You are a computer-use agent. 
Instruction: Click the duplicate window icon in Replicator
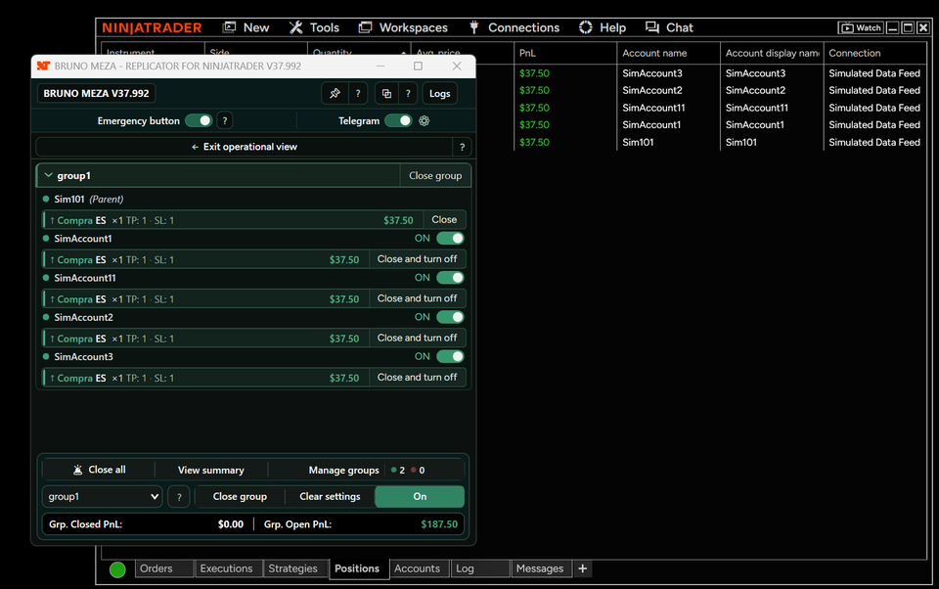[387, 94]
